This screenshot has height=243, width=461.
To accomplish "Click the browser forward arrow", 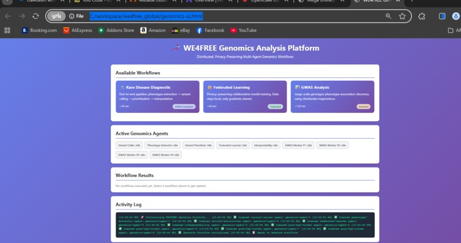I will point(22,16).
